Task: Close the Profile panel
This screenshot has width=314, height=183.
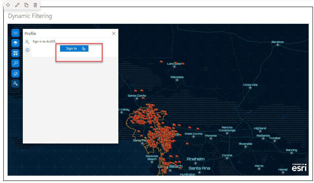Action: [x=114, y=33]
